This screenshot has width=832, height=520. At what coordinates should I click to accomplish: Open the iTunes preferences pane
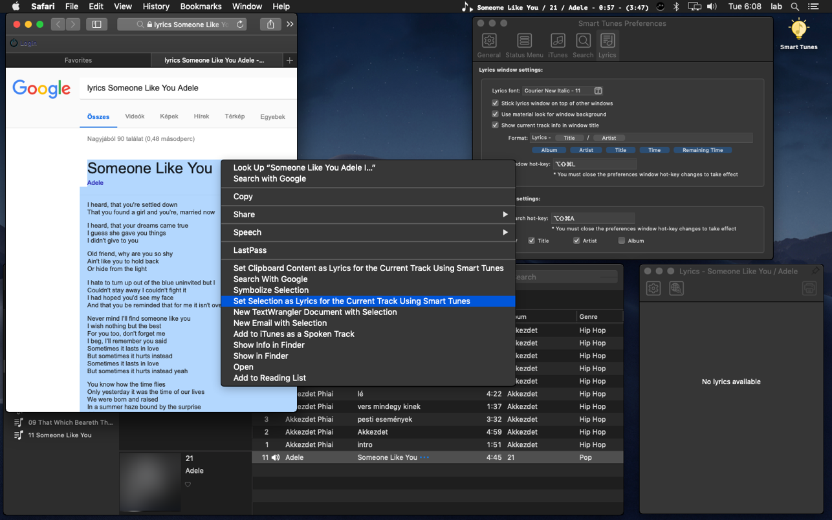point(558,45)
